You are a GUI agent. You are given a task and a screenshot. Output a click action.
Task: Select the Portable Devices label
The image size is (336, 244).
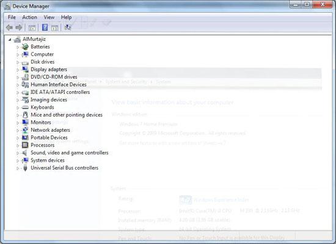49,138
